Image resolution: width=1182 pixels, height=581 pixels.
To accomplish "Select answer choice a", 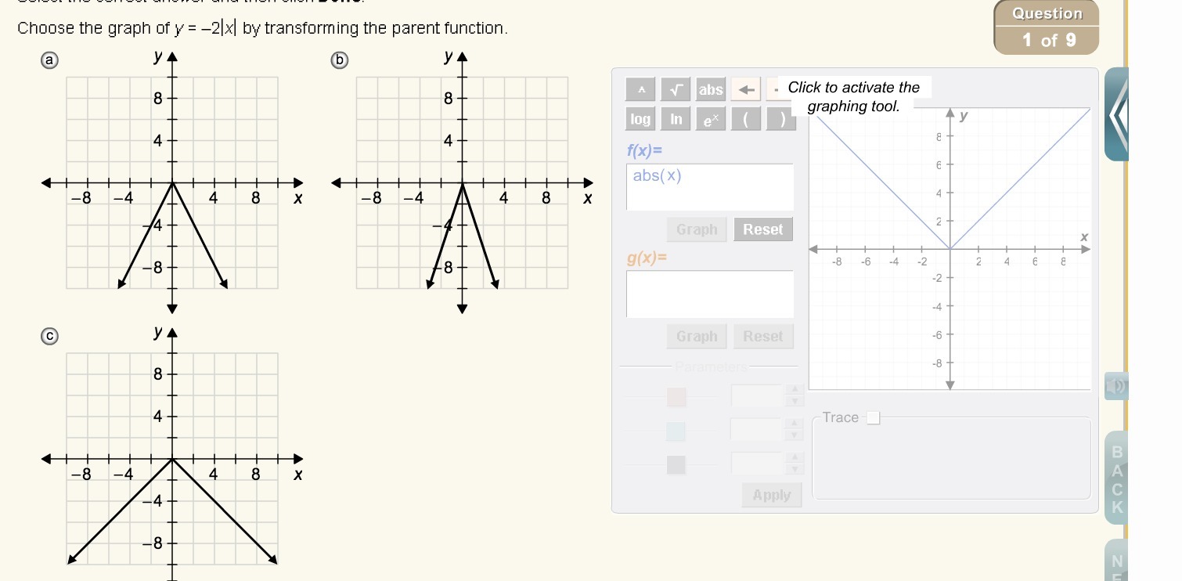I will 49,61.
